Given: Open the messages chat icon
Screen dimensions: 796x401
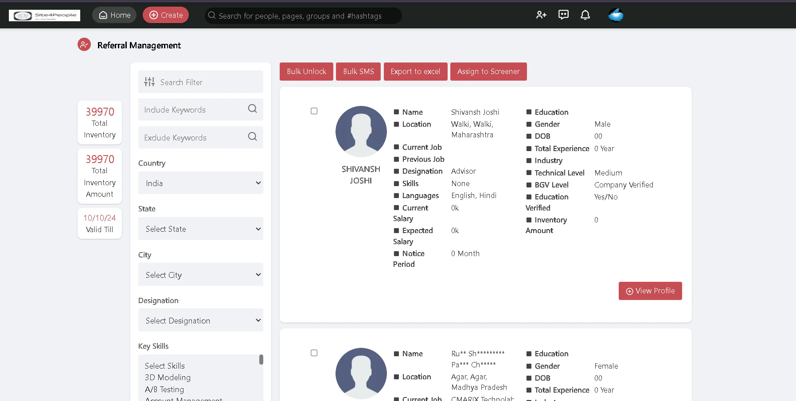Looking at the screenshot, I should [x=563, y=15].
